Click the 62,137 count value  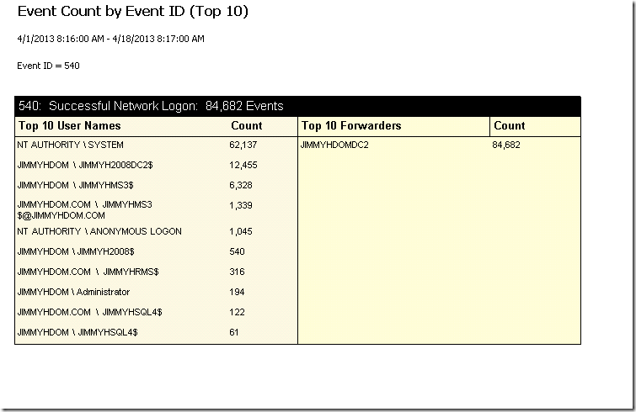tap(243, 145)
